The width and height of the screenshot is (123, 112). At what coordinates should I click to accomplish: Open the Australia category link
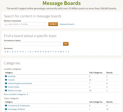click(12, 76)
